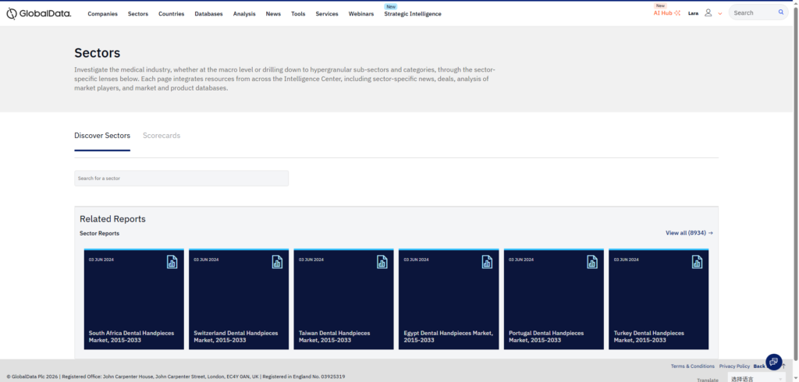The height and width of the screenshot is (382, 799).
Task: Open the language selection dropdown
Action: tap(756, 378)
